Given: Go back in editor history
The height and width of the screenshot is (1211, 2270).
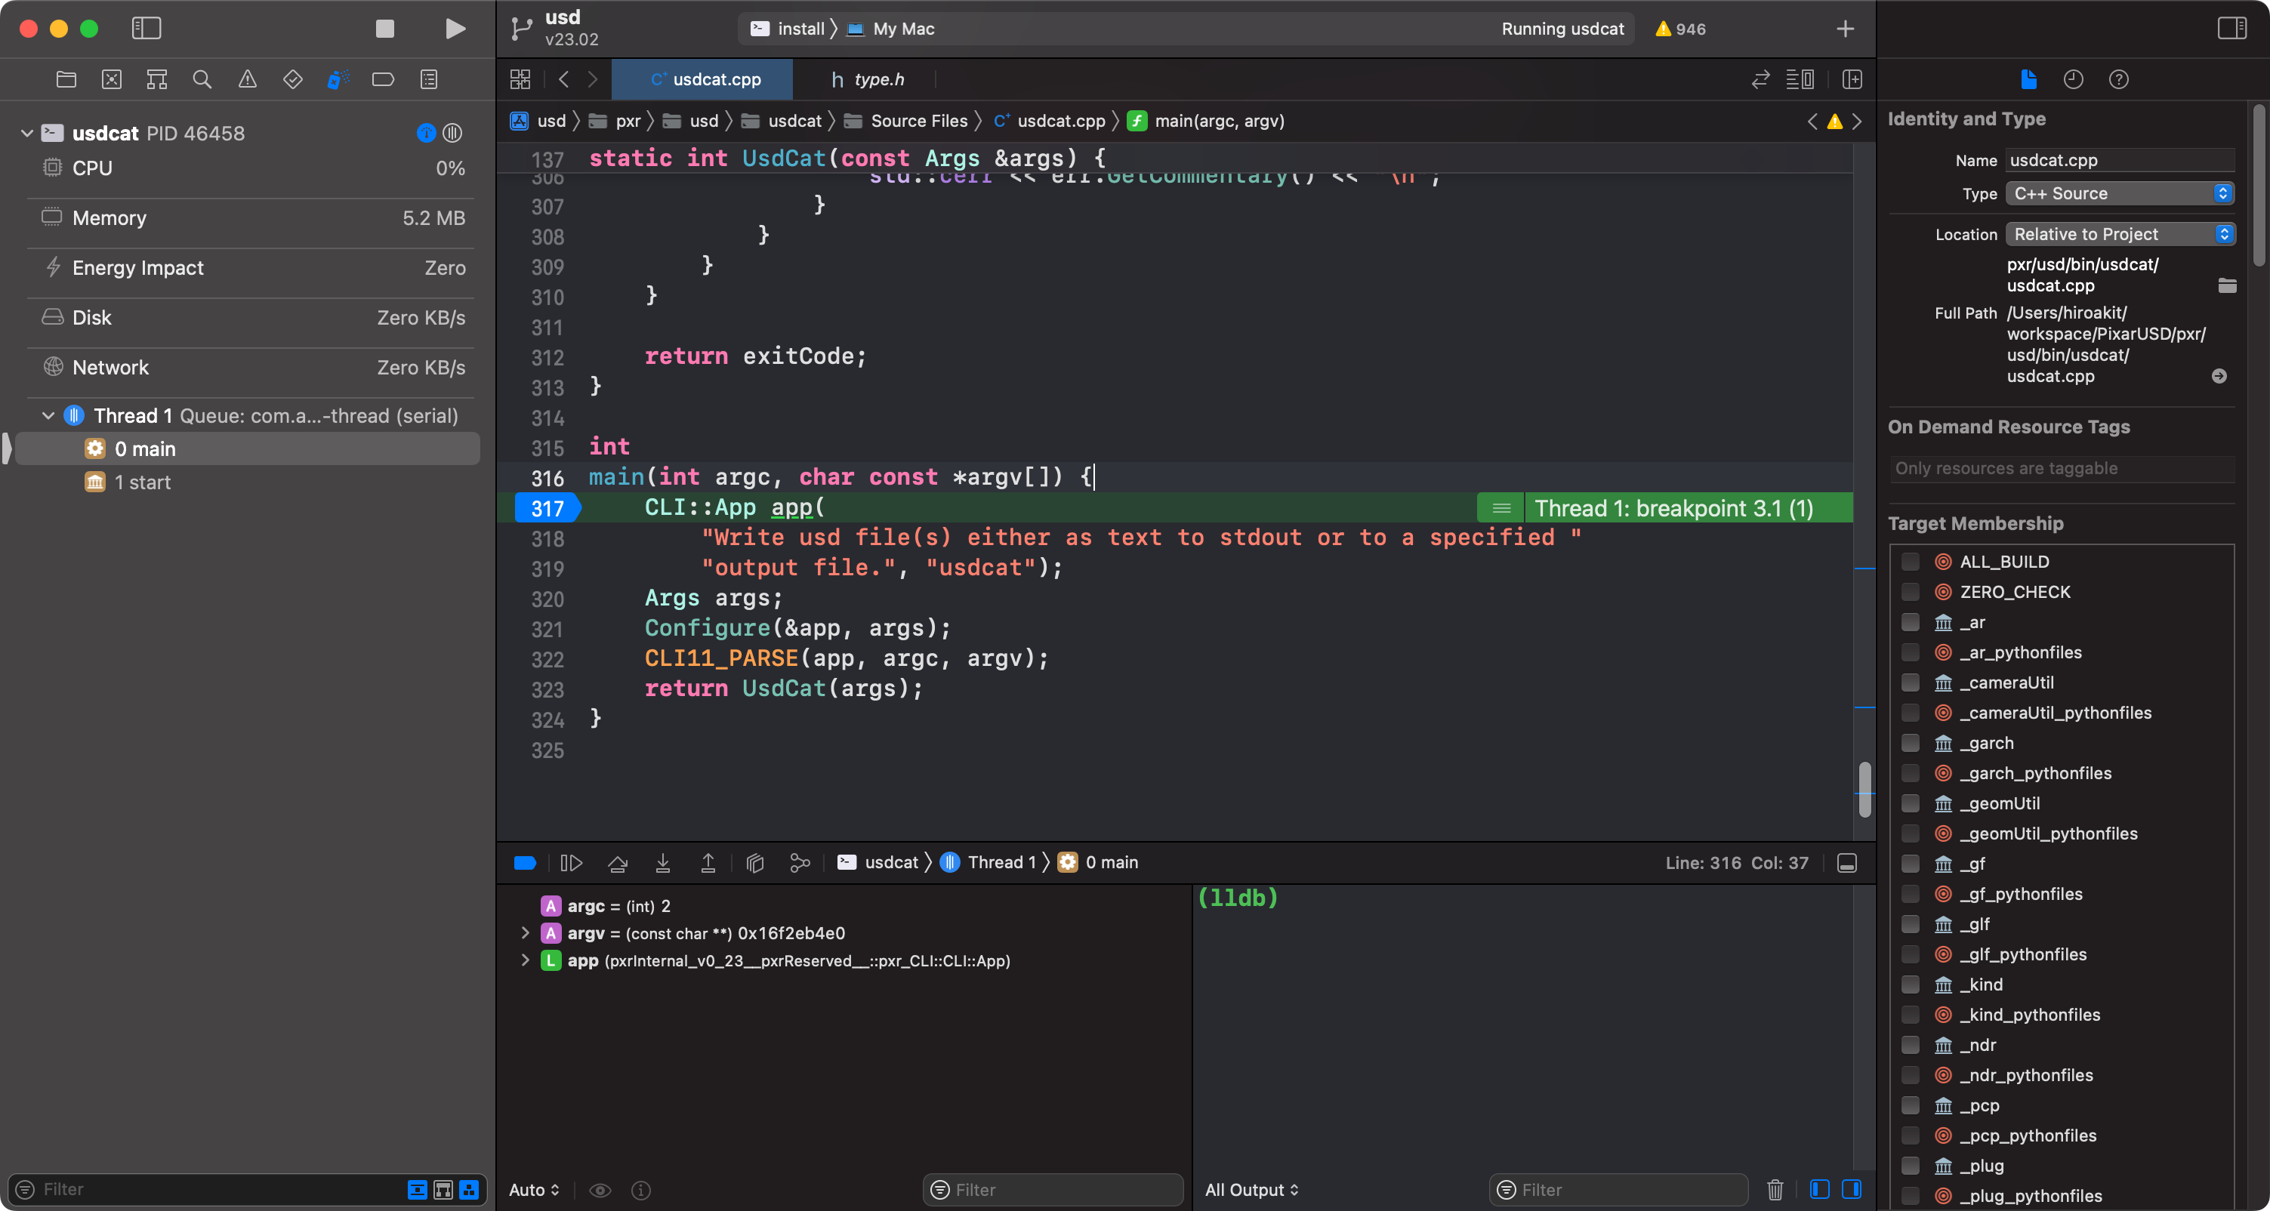Looking at the screenshot, I should [564, 79].
